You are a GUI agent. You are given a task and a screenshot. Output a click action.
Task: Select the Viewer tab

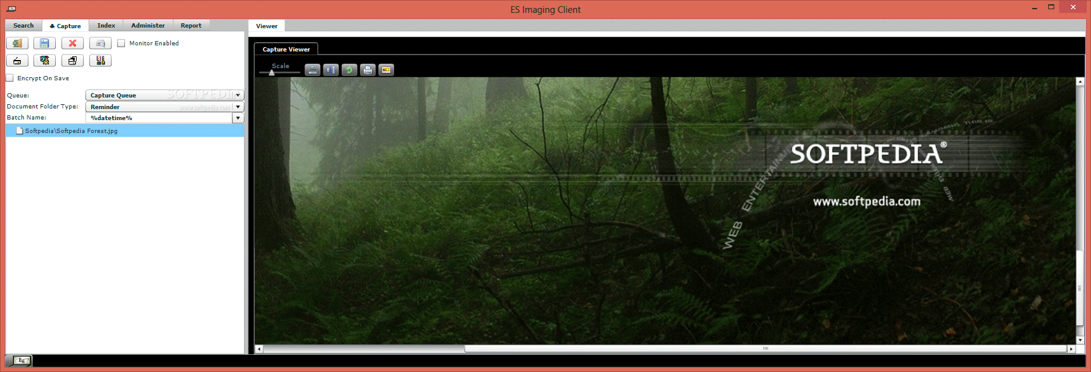tap(266, 26)
